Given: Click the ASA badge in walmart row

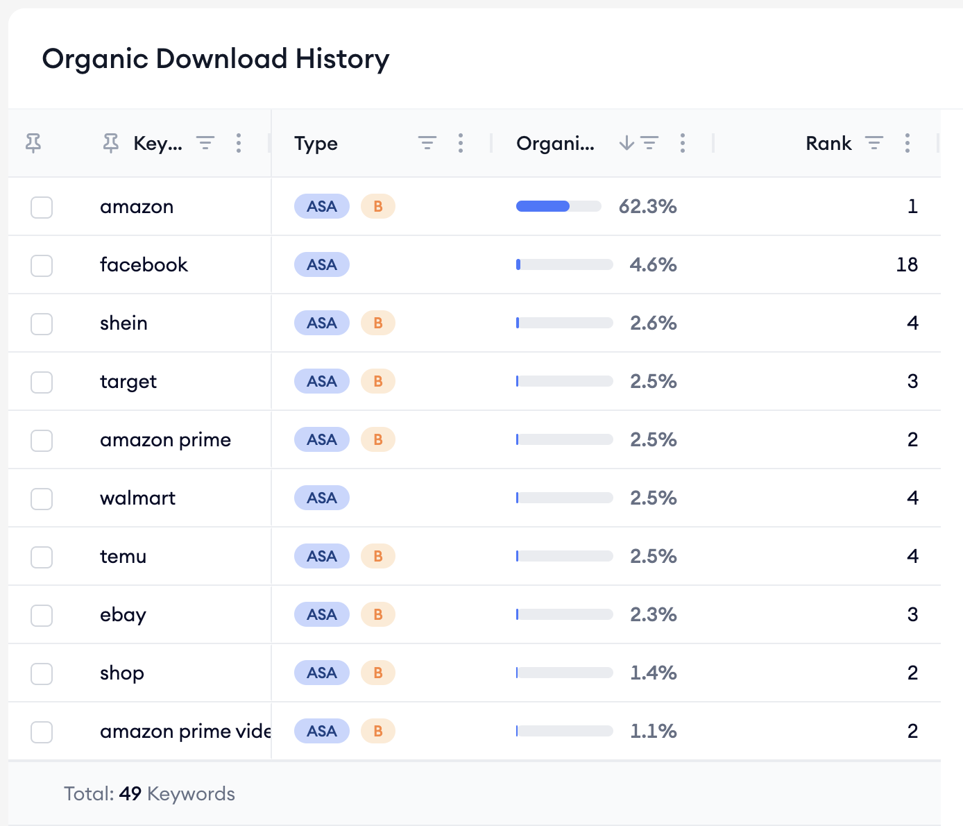Looking at the screenshot, I should [x=322, y=498].
